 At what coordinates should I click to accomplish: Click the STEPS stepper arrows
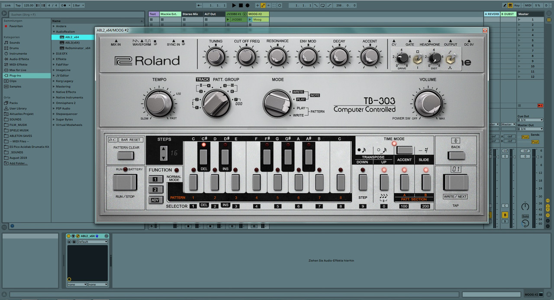pos(164,153)
